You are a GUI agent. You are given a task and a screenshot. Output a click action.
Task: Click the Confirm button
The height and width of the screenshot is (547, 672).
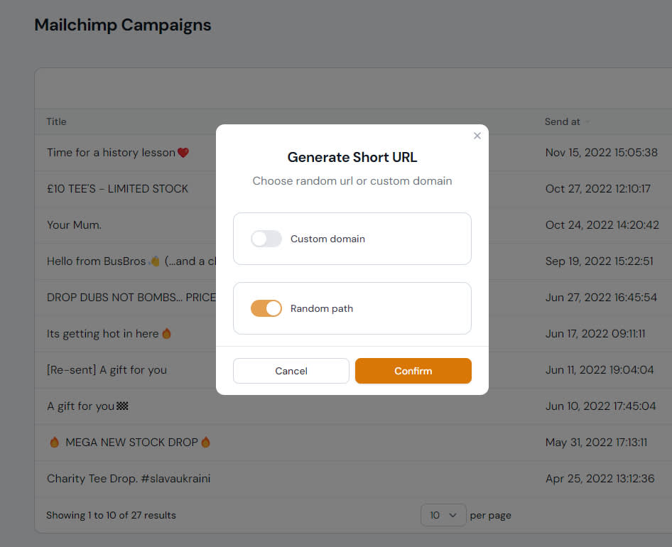pos(413,371)
